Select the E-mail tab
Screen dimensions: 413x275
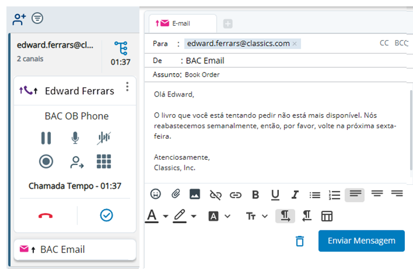tap(183, 23)
